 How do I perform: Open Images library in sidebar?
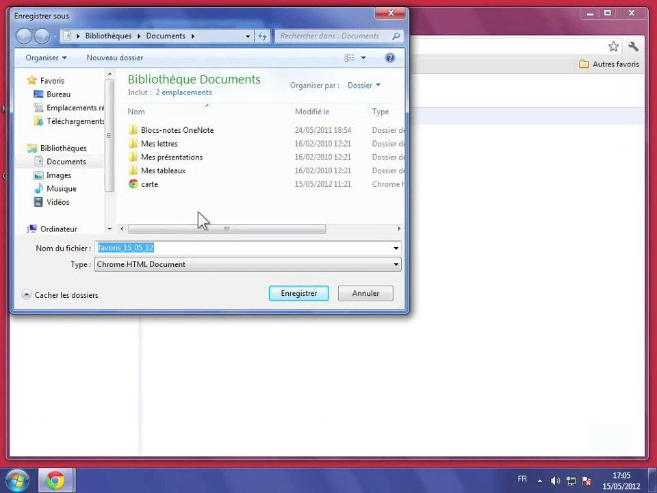(x=59, y=175)
